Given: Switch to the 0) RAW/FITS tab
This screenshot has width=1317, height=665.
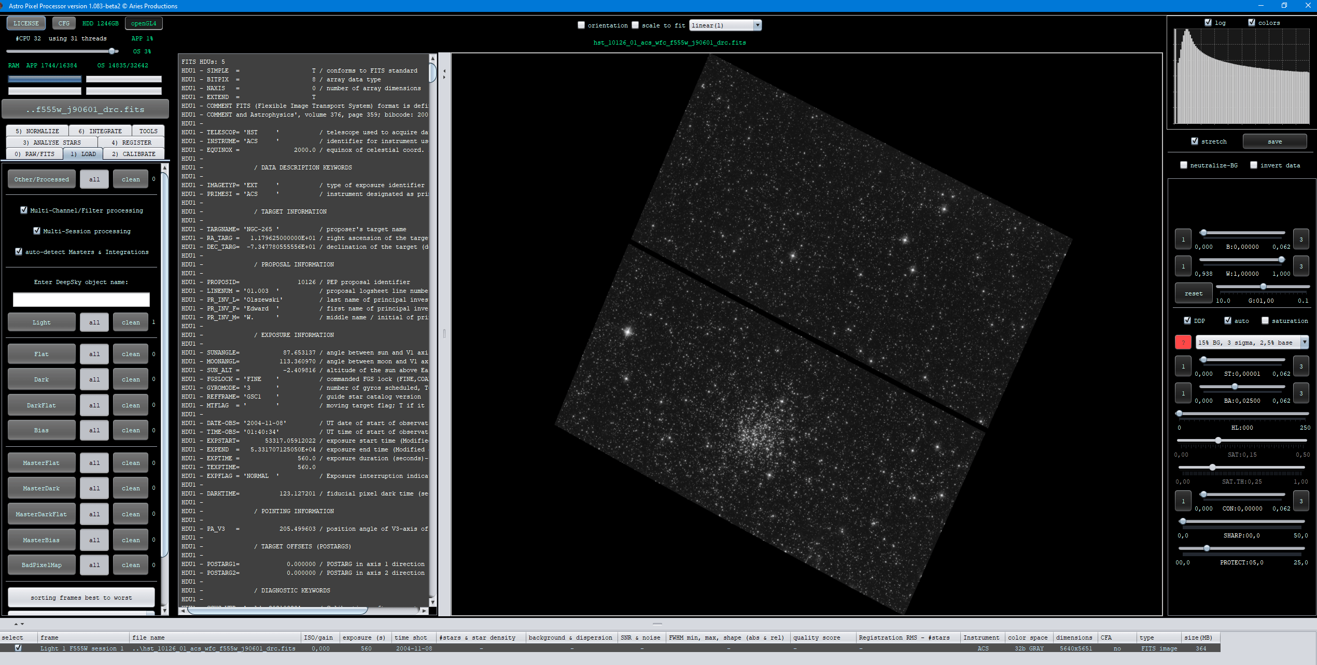Looking at the screenshot, I should [x=35, y=153].
